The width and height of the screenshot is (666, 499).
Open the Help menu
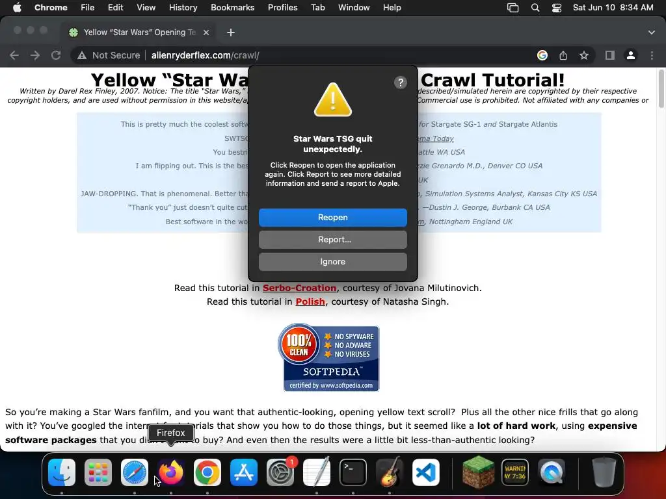coord(392,7)
